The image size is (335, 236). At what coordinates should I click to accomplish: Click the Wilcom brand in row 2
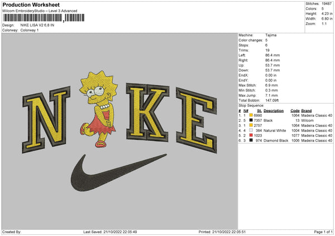pos(308,121)
